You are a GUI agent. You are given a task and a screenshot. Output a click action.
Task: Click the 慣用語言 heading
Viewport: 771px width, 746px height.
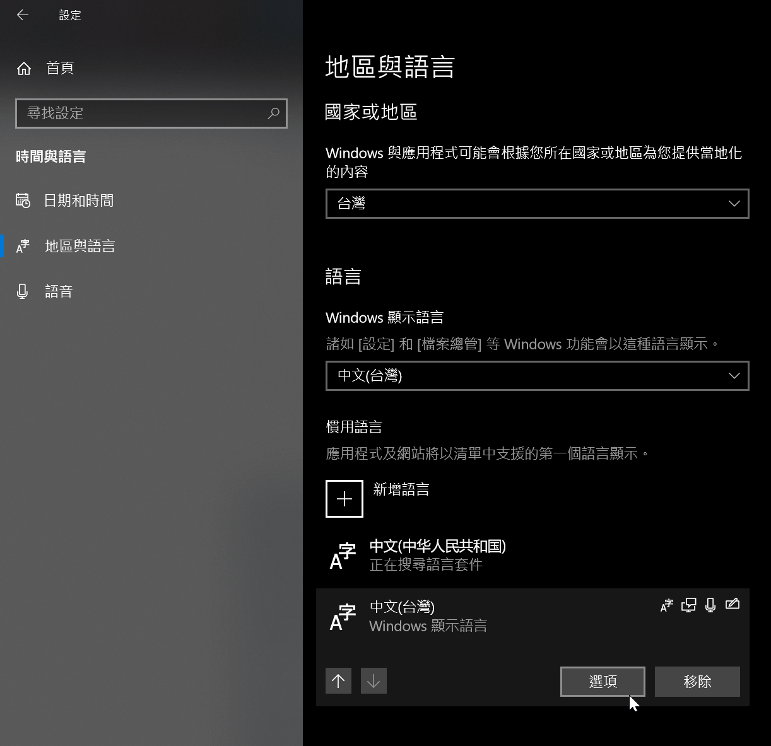(354, 428)
